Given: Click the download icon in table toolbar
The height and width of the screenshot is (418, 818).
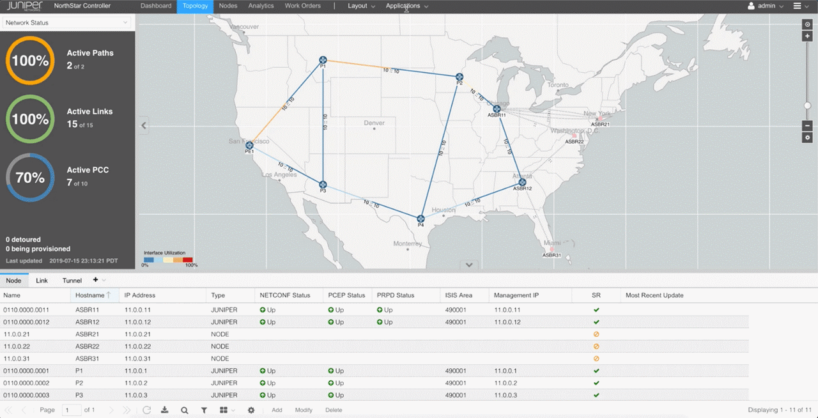Looking at the screenshot, I should [x=165, y=410].
